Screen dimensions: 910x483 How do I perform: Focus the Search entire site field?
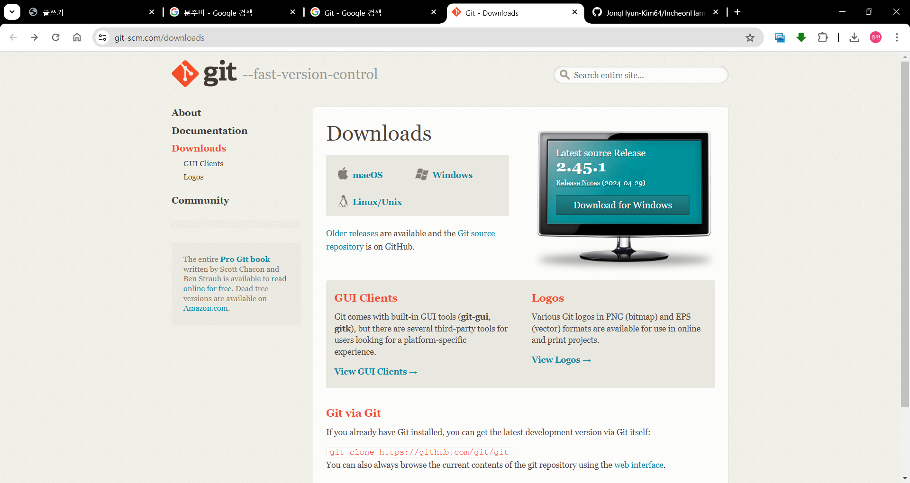tap(641, 75)
